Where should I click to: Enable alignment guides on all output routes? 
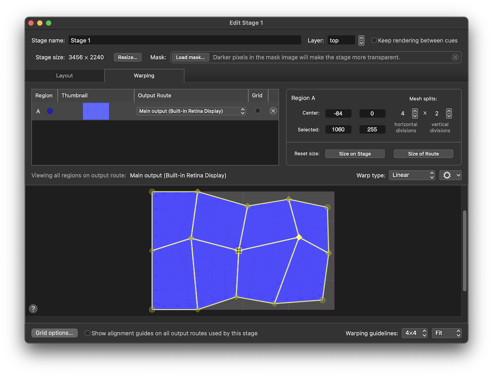point(88,333)
